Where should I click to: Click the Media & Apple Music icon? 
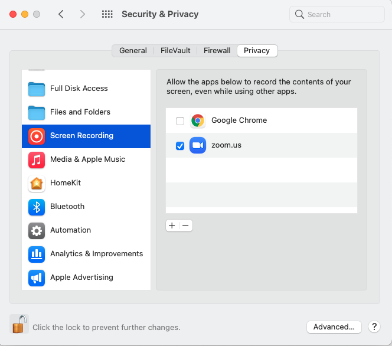(x=37, y=159)
